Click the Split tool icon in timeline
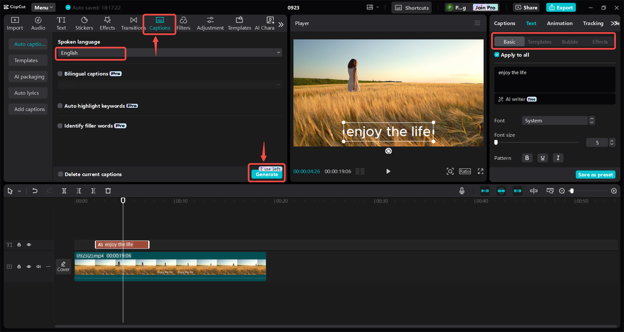Image resolution: width=624 pixels, height=332 pixels. (64, 191)
